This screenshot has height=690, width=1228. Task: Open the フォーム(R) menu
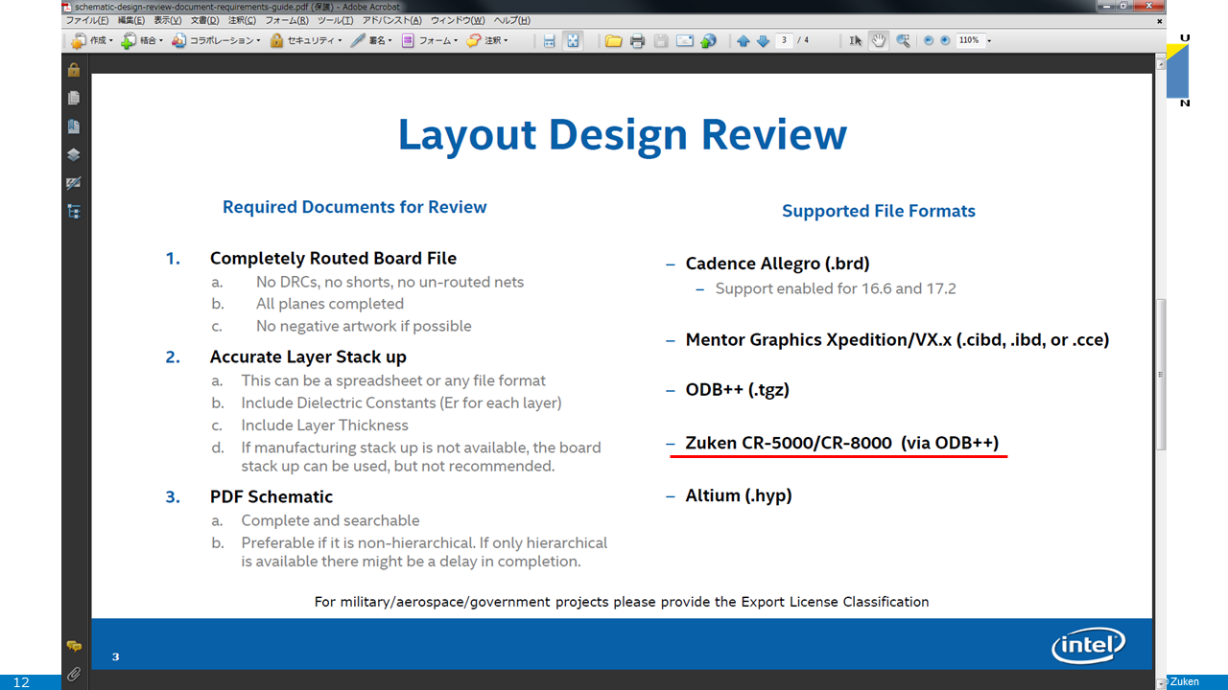click(287, 20)
